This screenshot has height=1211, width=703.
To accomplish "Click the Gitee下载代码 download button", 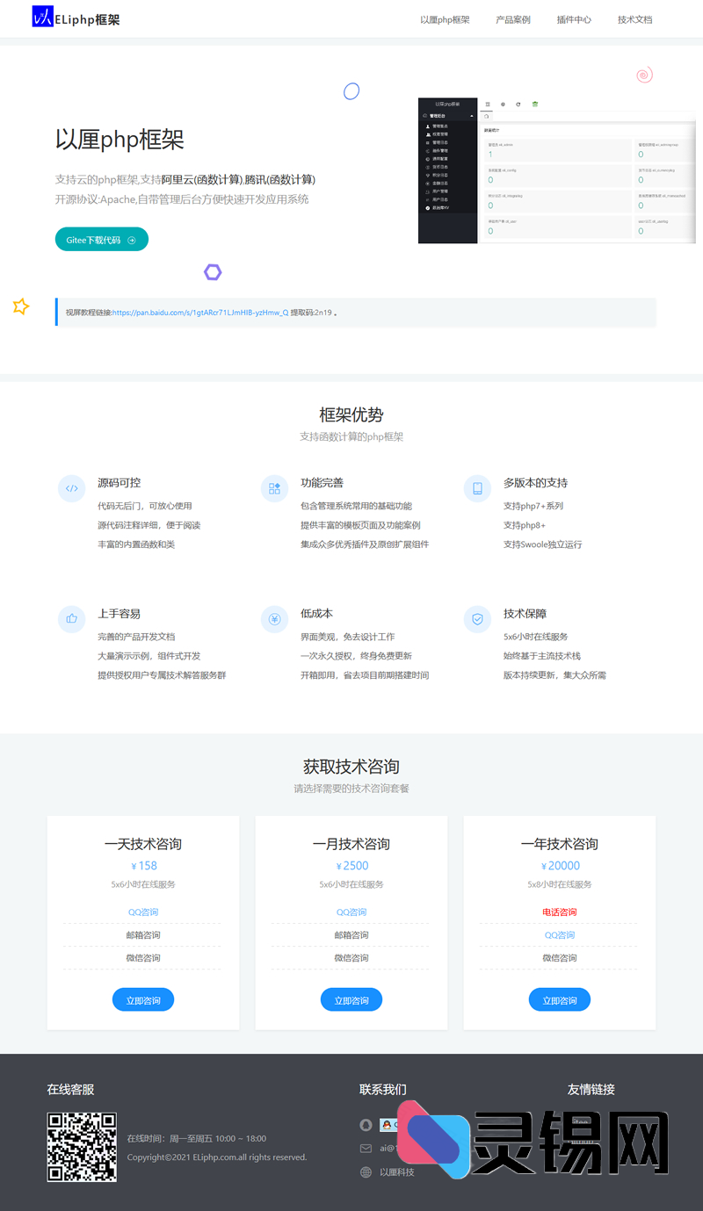I will (x=101, y=239).
